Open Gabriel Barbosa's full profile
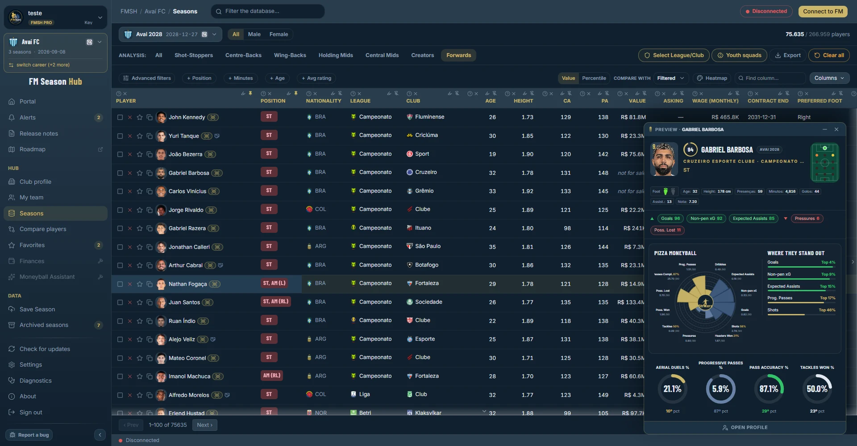The height and width of the screenshot is (446, 857). point(745,427)
